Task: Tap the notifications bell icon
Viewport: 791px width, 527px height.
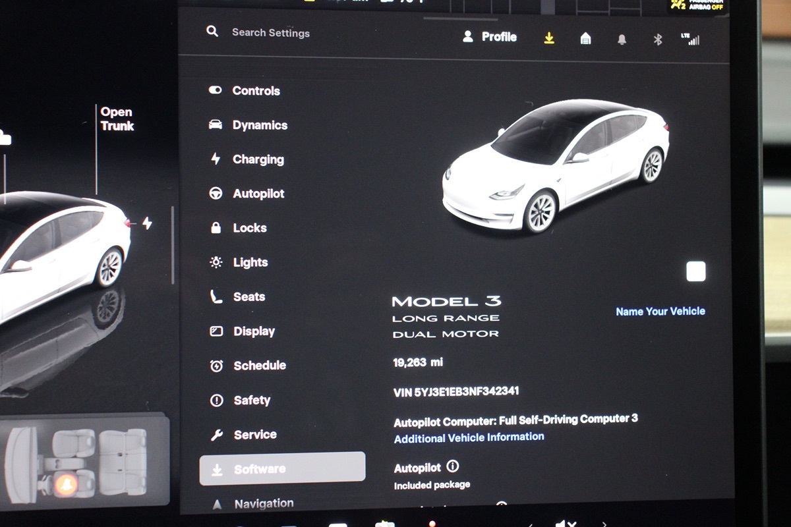Action: click(x=622, y=40)
